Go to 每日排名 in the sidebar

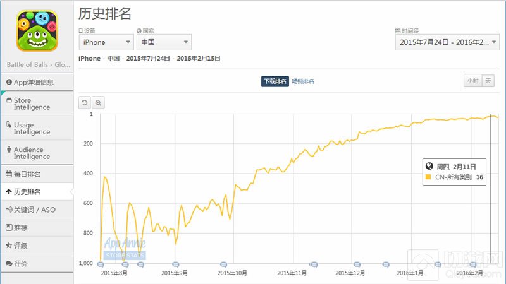(36, 174)
